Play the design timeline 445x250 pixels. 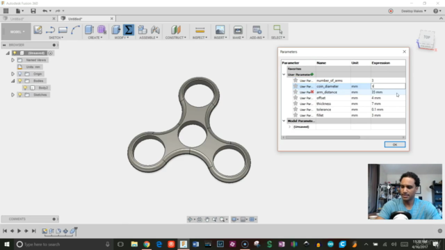(19, 231)
